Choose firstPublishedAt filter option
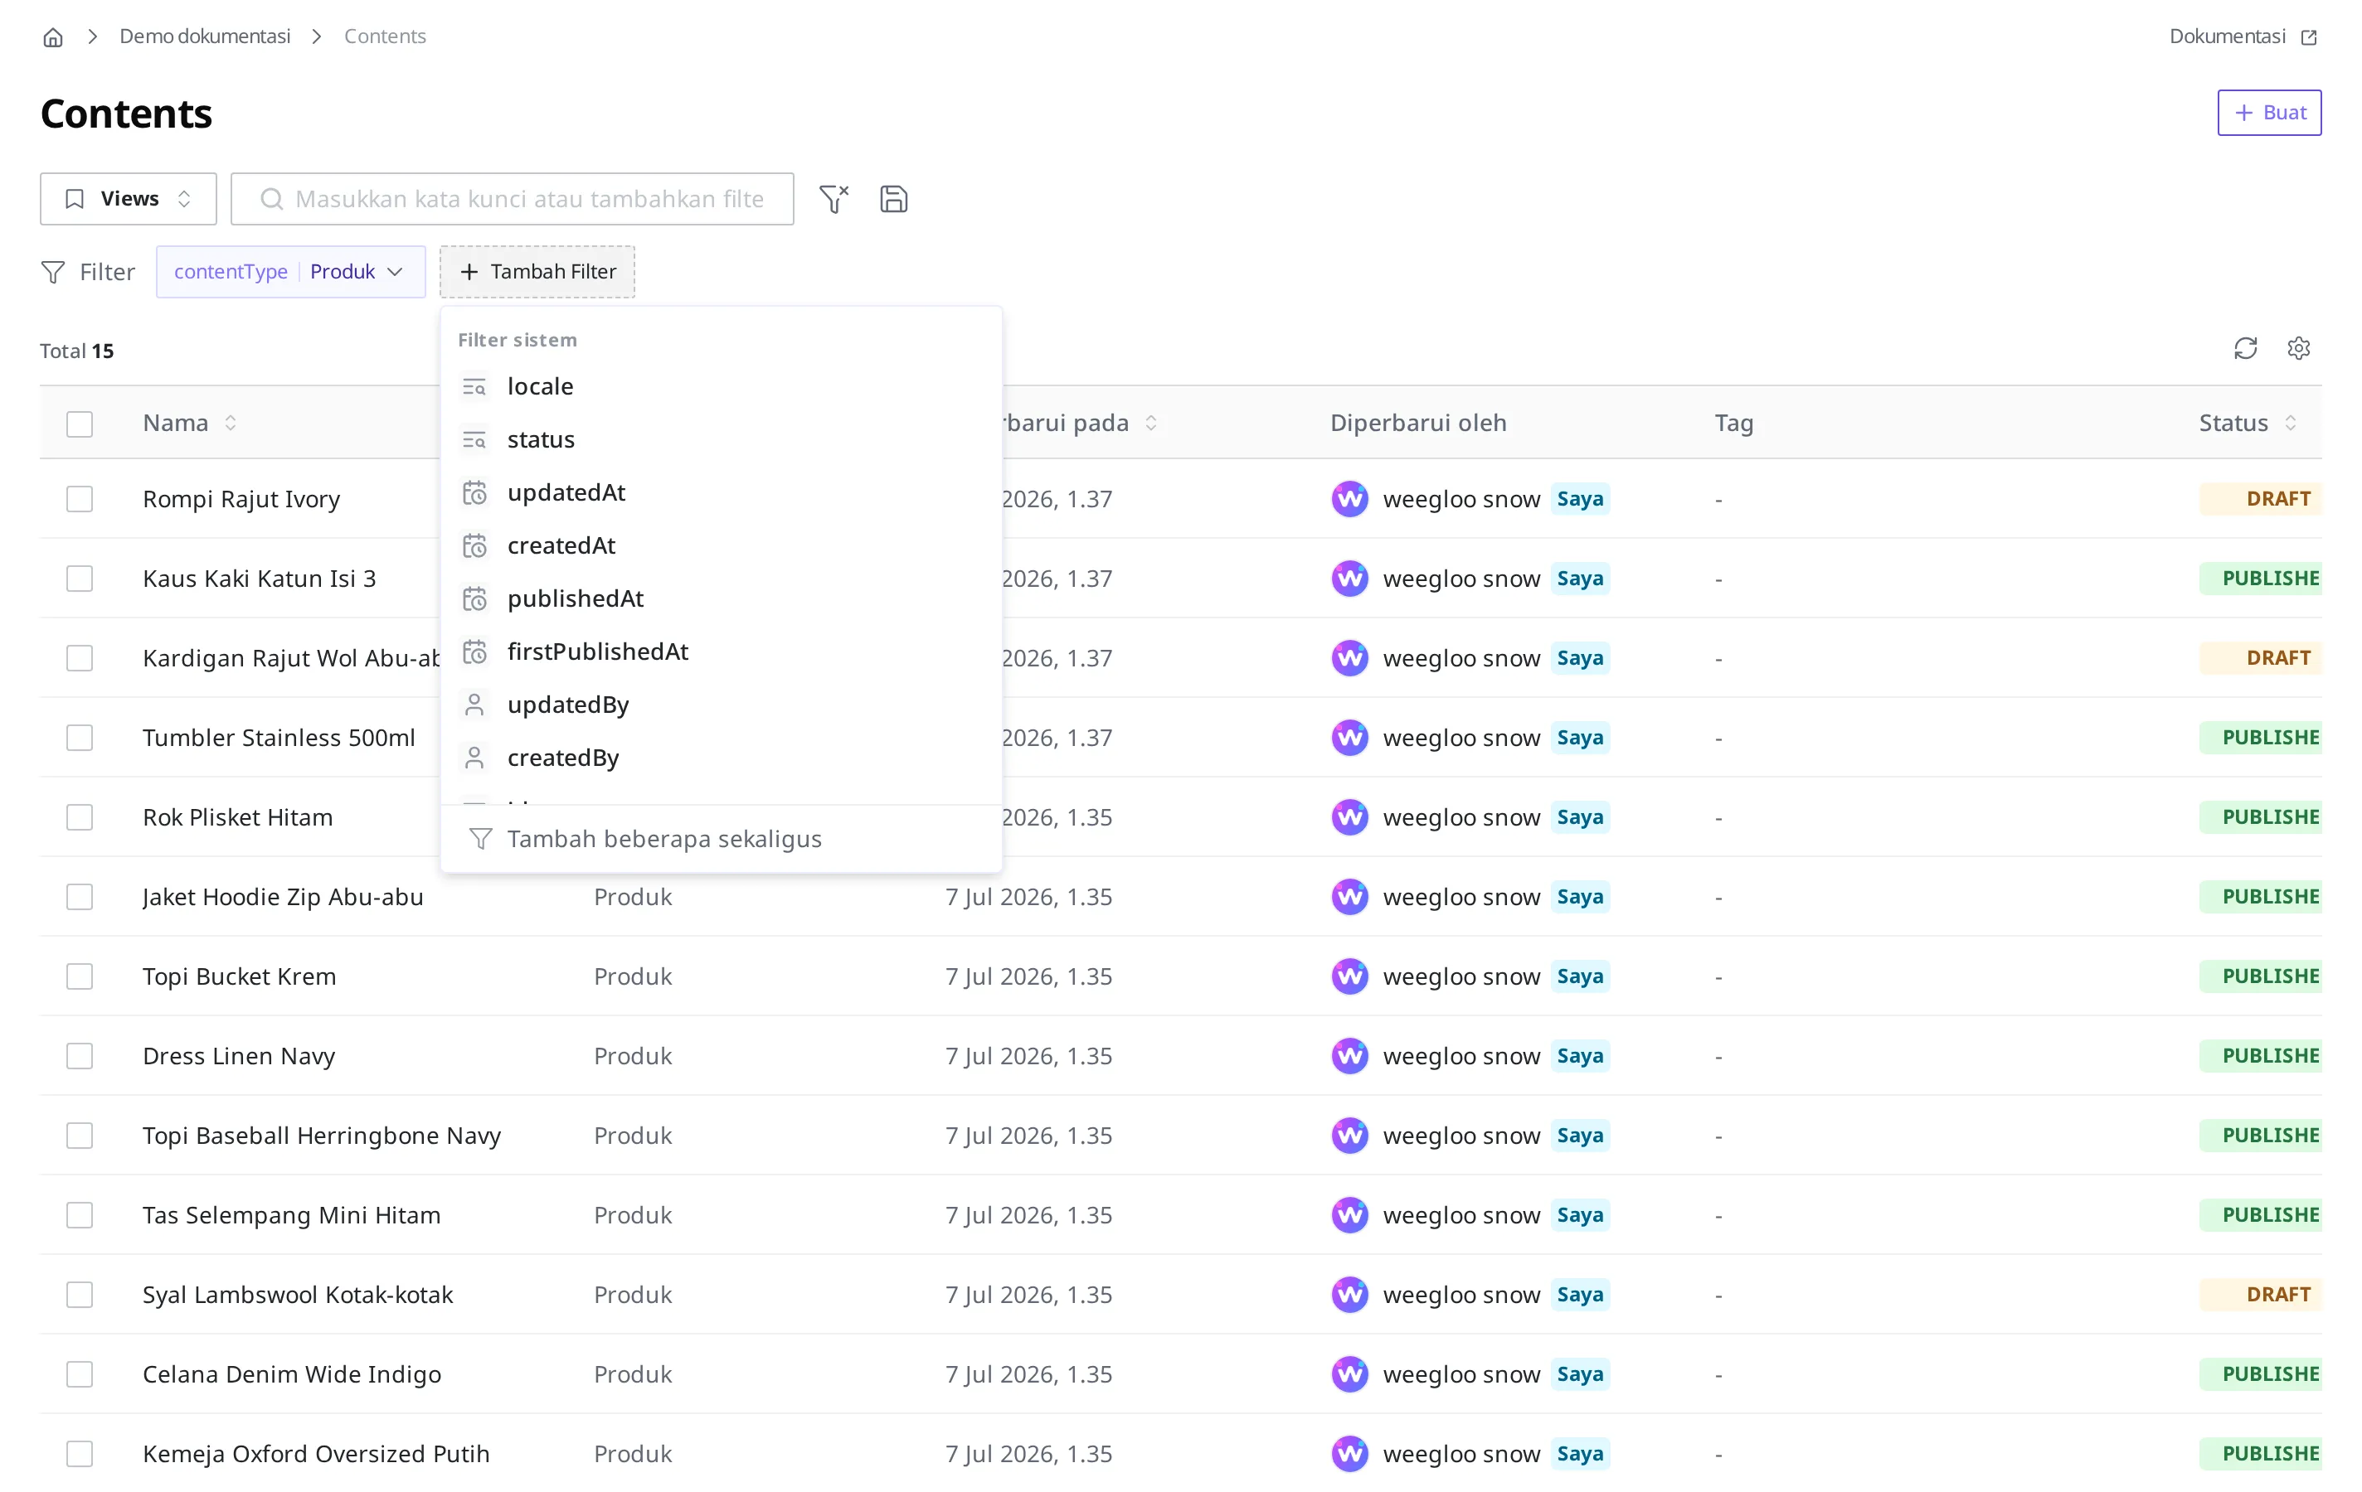 721,652
